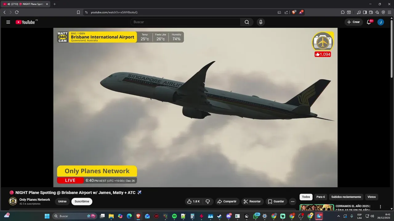
Task: Dislike the video with thumbs down
Action: tap(208, 201)
